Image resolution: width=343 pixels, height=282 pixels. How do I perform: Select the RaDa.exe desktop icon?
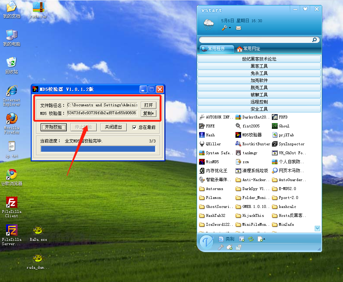click(x=39, y=234)
